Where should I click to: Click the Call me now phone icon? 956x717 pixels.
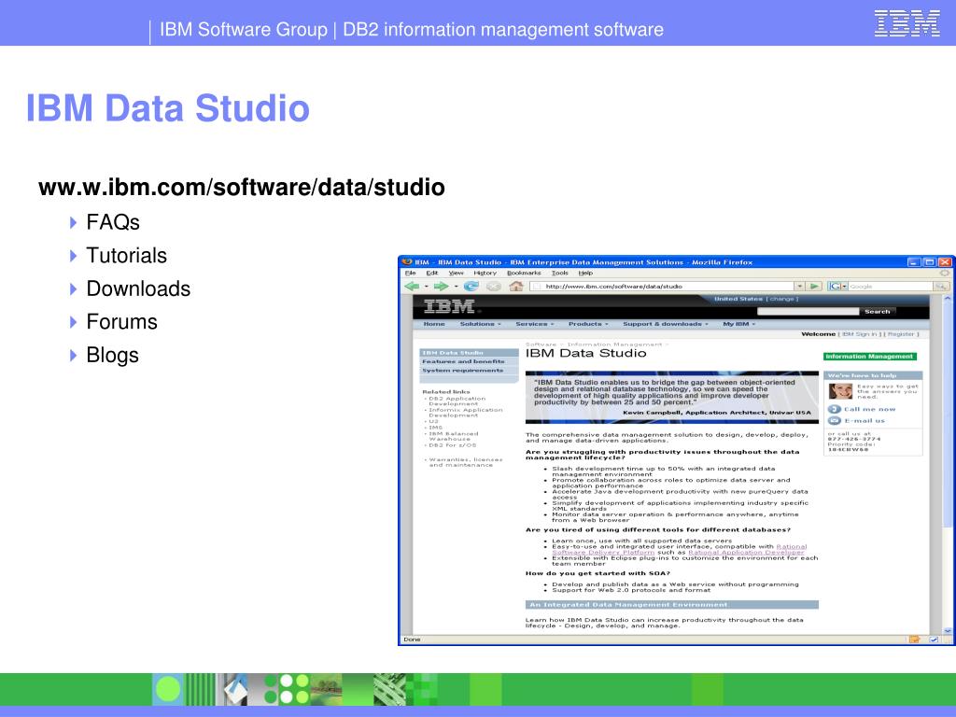(x=835, y=409)
